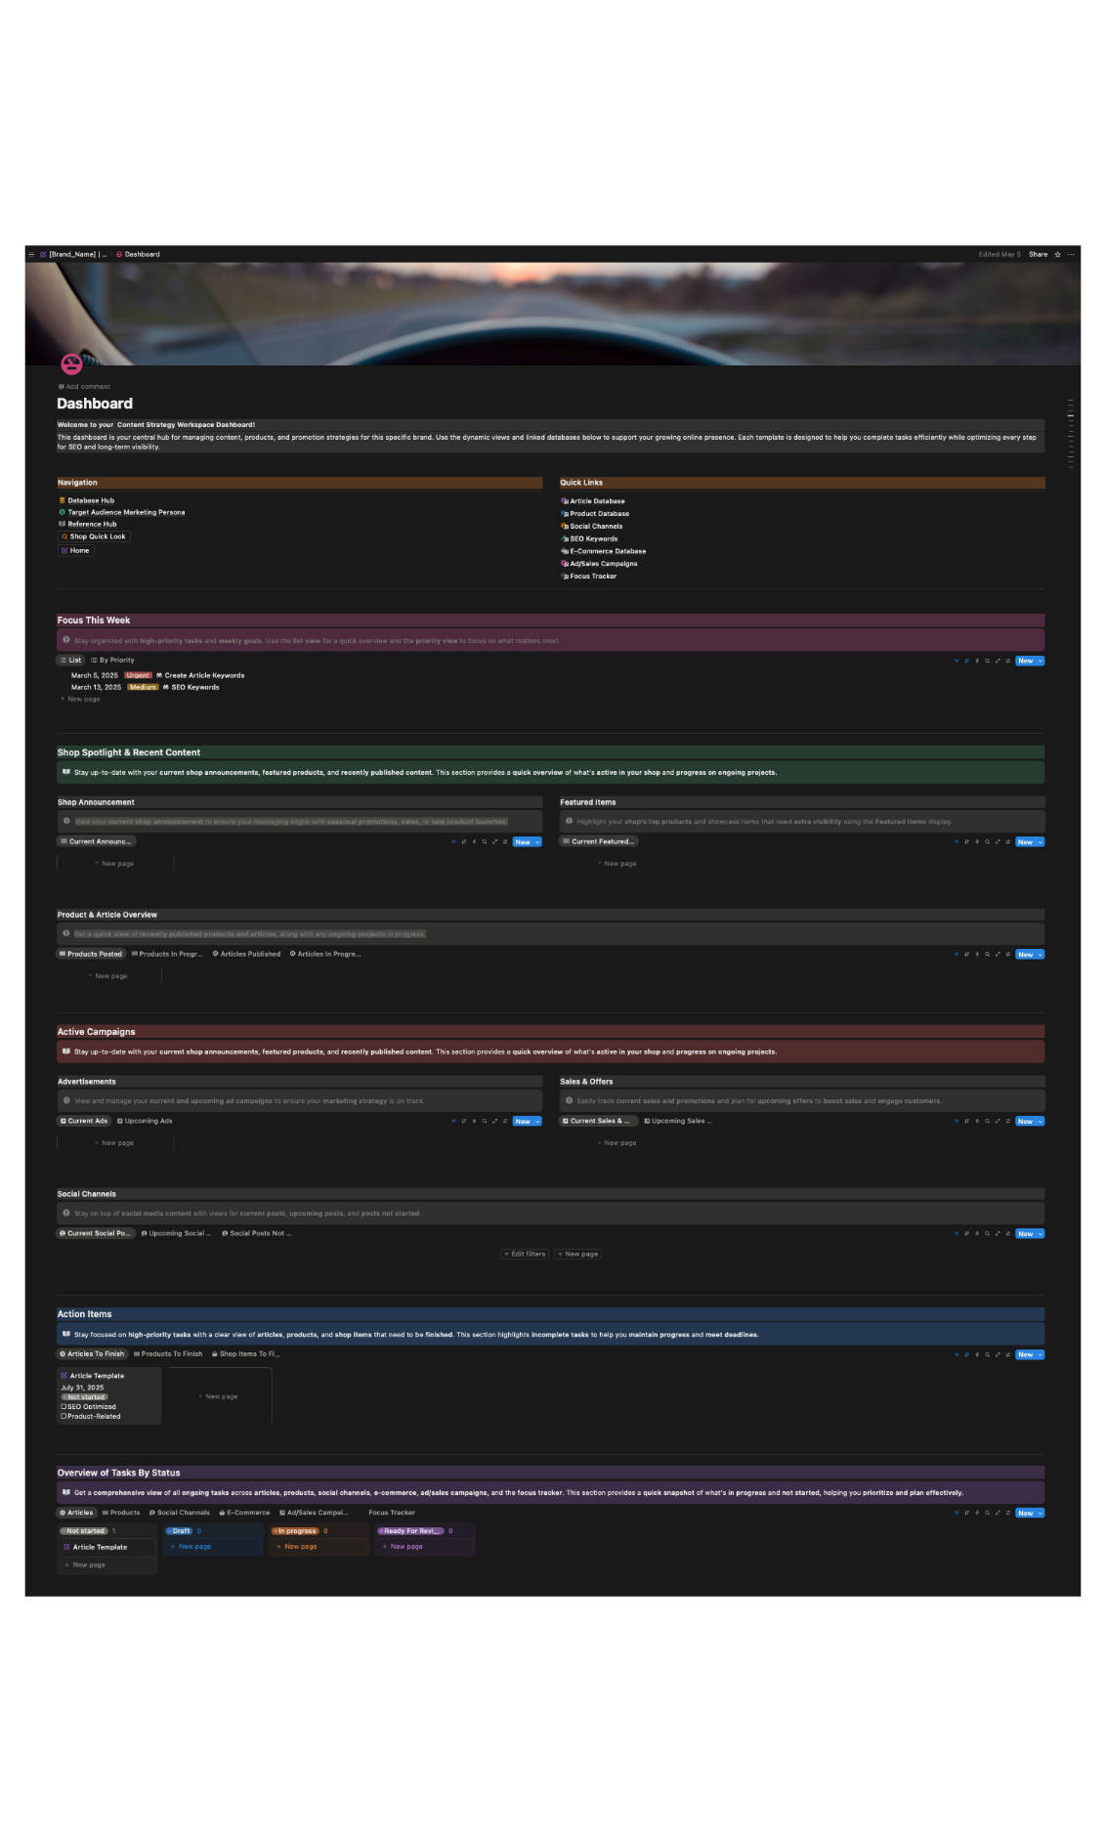
Task: Open the Article Template card in Action Items
Action: click(x=97, y=1376)
